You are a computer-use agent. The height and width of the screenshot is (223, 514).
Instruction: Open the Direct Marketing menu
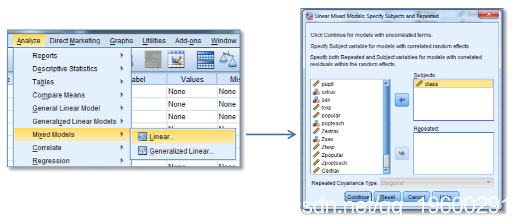pos(75,41)
